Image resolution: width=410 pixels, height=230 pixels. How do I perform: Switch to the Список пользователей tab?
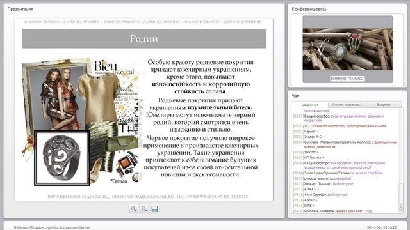point(347,105)
